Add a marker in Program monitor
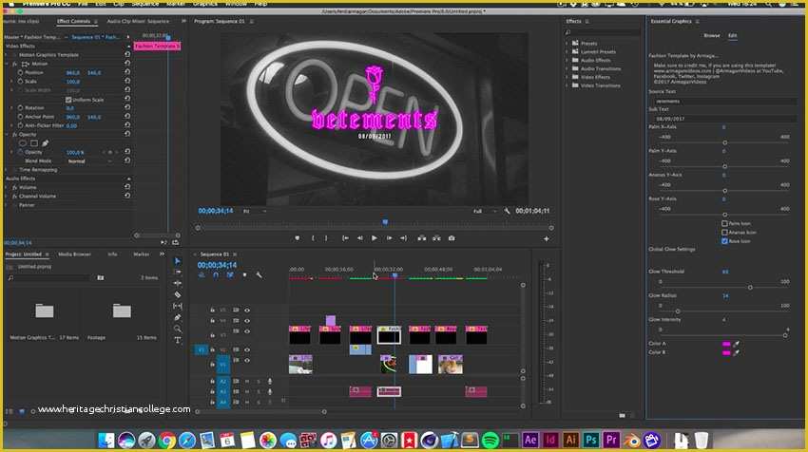Screen dimensions: 808x452 pyautogui.click(x=297, y=238)
